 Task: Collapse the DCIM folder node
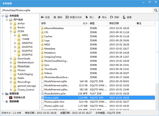[11, 32]
